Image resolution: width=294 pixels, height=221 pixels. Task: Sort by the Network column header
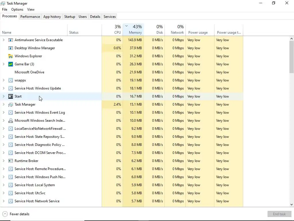coord(175,30)
